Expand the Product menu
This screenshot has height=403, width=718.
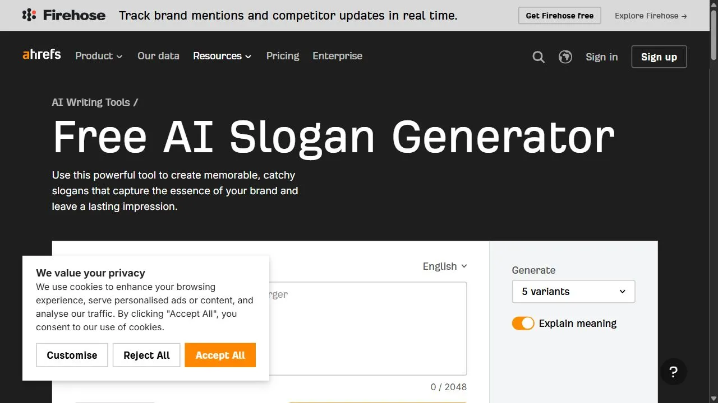pos(99,56)
